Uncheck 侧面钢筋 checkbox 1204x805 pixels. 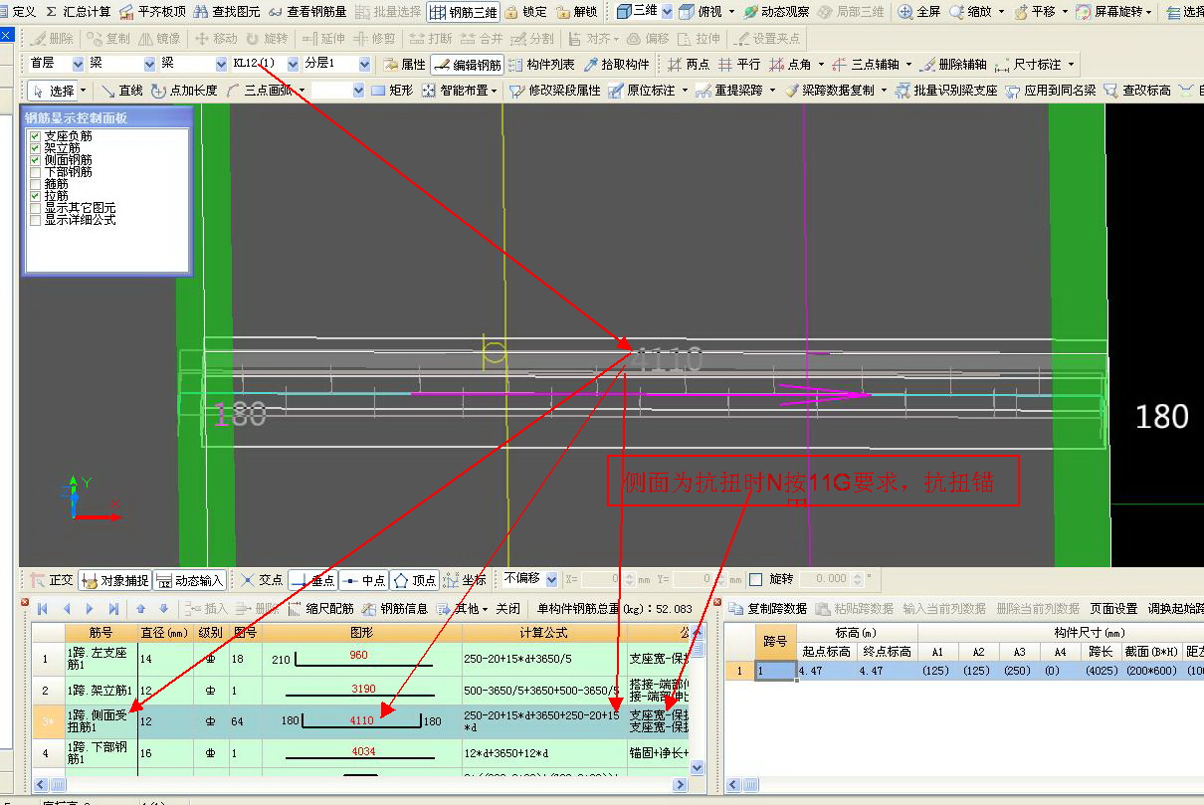point(36,160)
